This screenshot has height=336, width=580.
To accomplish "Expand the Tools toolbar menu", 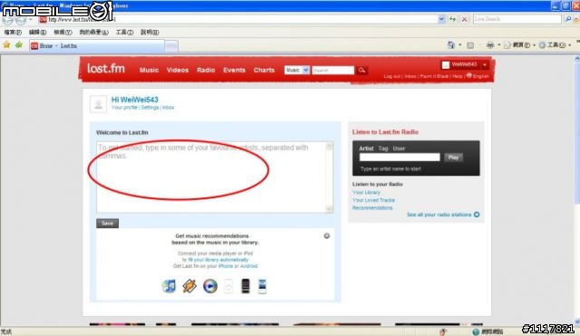I will pos(555,45).
